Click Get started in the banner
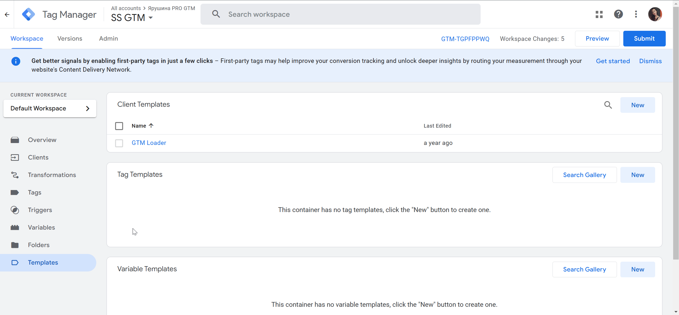This screenshot has width=679, height=315. [x=613, y=61]
